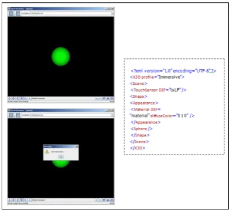Click previous viewpoint arrow in top window
The image size is (230, 210).
pyautogui.click(x=30, y=98)
